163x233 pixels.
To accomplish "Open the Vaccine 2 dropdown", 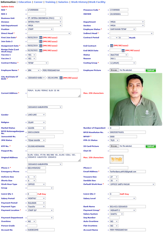I will (32, 59).
